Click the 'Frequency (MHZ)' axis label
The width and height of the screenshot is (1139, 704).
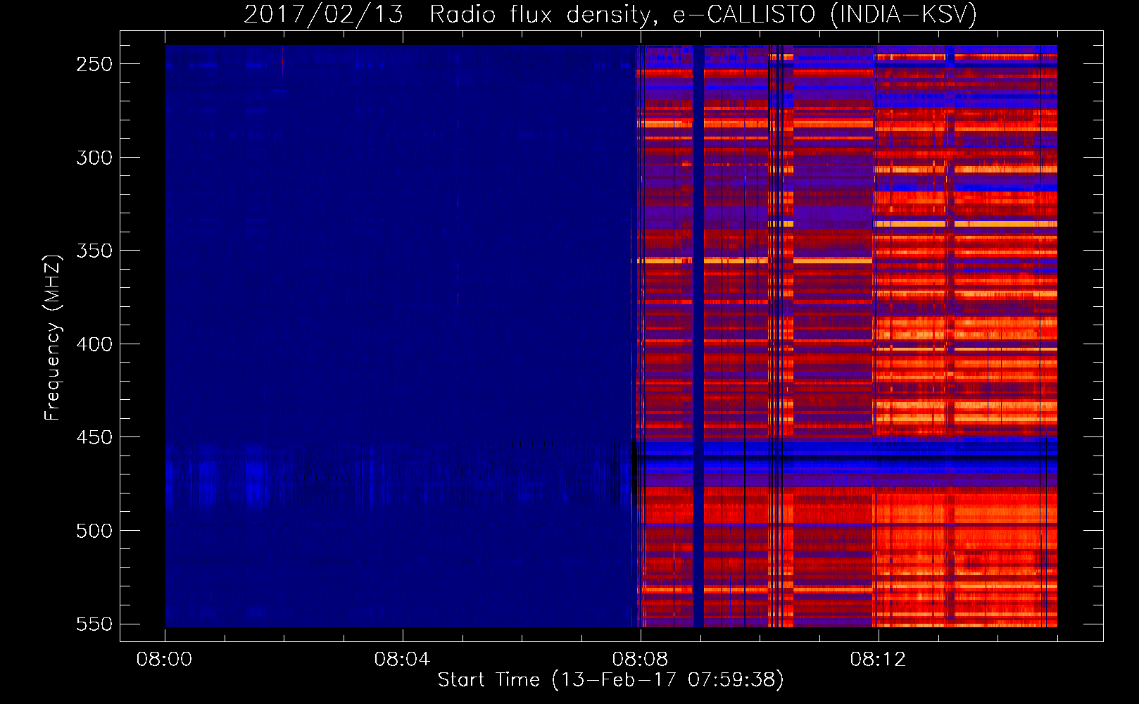pyautogui.click(x=52, y=337)
